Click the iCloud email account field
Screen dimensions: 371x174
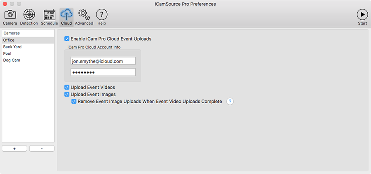pyautogui.click(x=103, y=61)
